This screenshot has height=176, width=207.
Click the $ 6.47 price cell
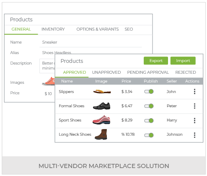point(127,106)
